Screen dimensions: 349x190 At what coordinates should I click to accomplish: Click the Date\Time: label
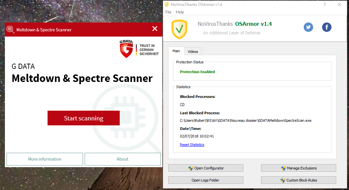click(191, 129)
